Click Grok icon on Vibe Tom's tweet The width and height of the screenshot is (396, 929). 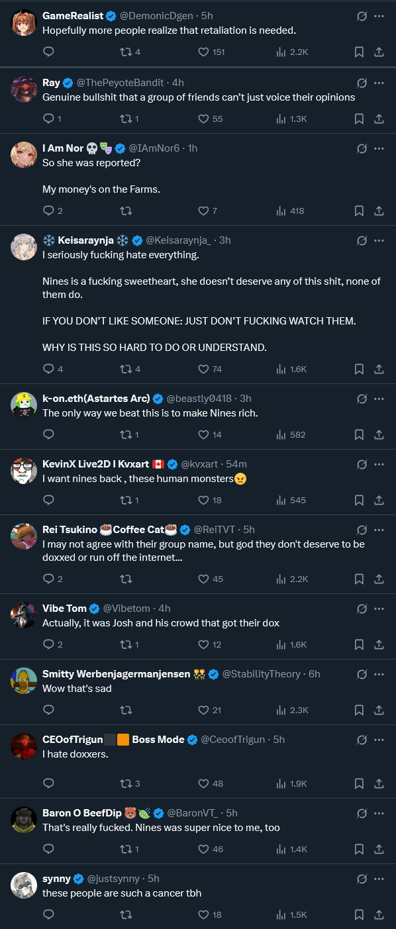click(362, 608)
